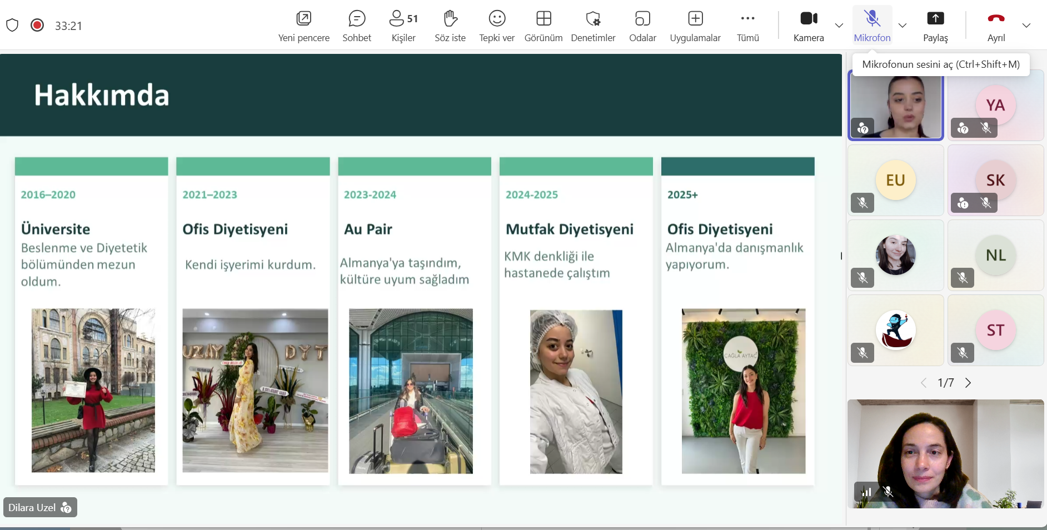This screenshot has width=1047, height=530.
Task: Expand the Mikrofon options arrow
Action: pos(902,26)
